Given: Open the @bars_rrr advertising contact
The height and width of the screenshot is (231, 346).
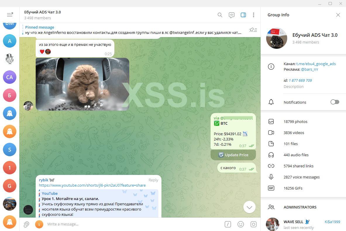Looking at the screenshot, I should [310, 69].
